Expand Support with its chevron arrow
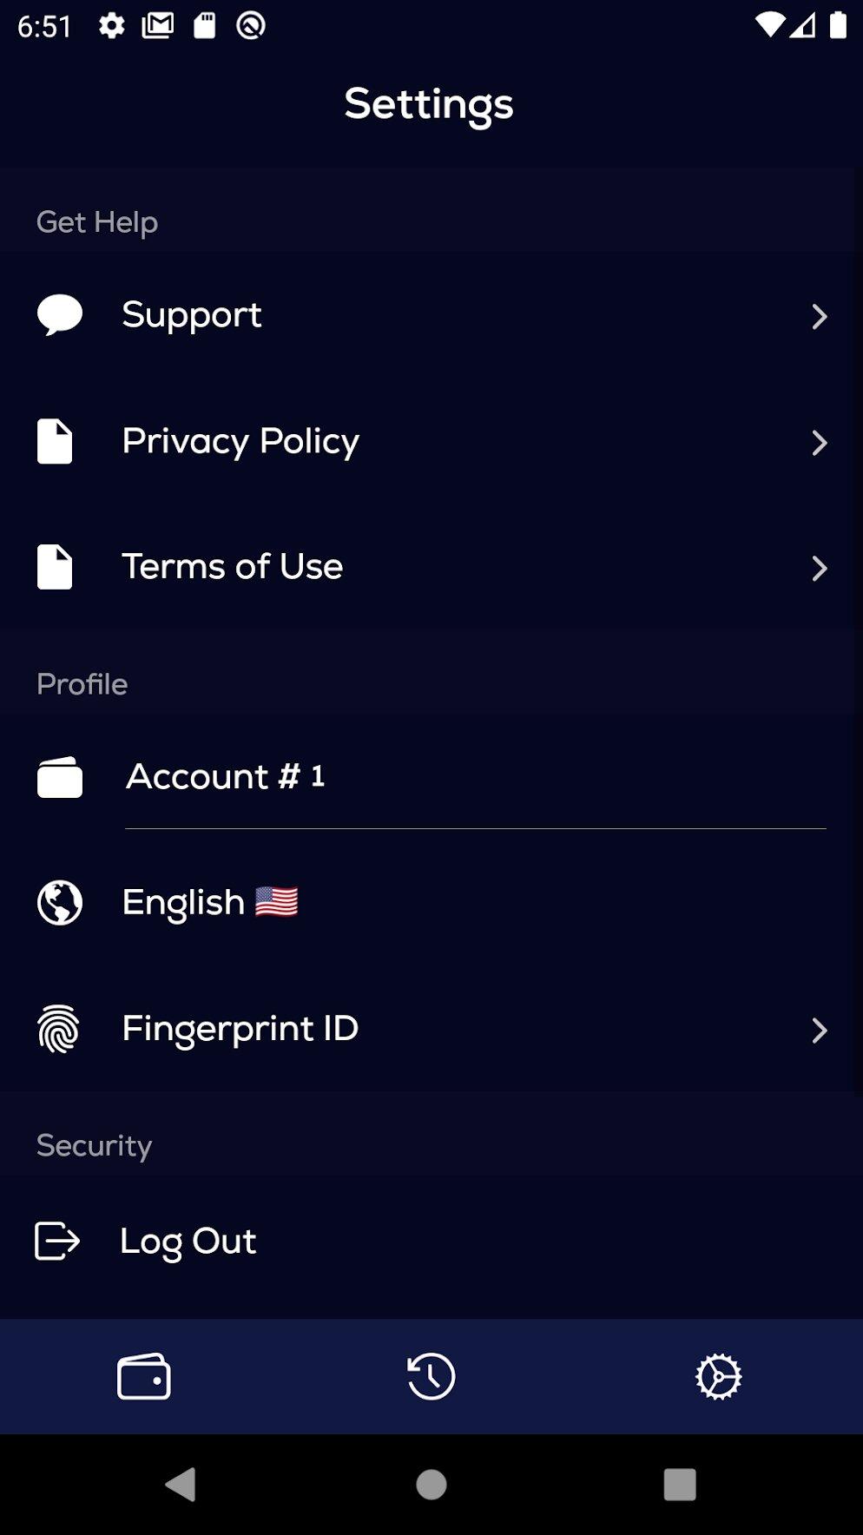The image size is (863, 1535). 819,317
